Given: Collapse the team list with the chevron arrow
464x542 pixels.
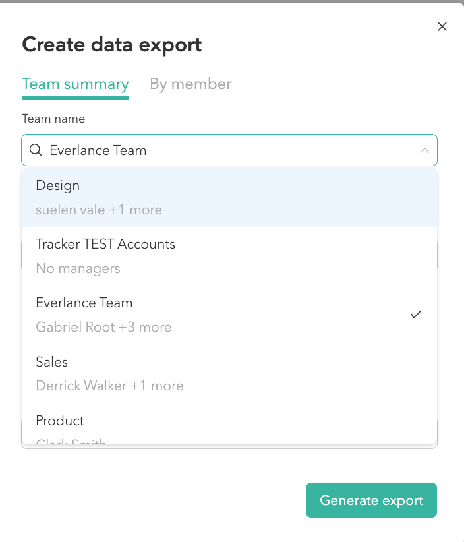Looking at the screenshot, I should pyautogui.click(x=425, y=150).
